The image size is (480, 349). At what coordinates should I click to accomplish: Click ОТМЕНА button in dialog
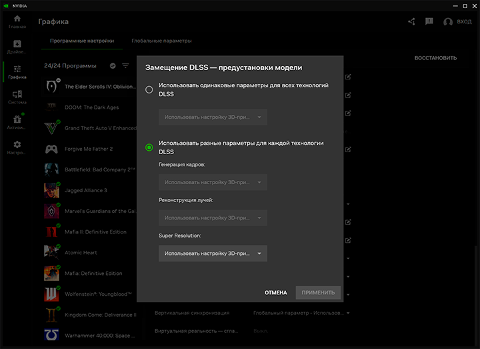[x=276, y=293]
